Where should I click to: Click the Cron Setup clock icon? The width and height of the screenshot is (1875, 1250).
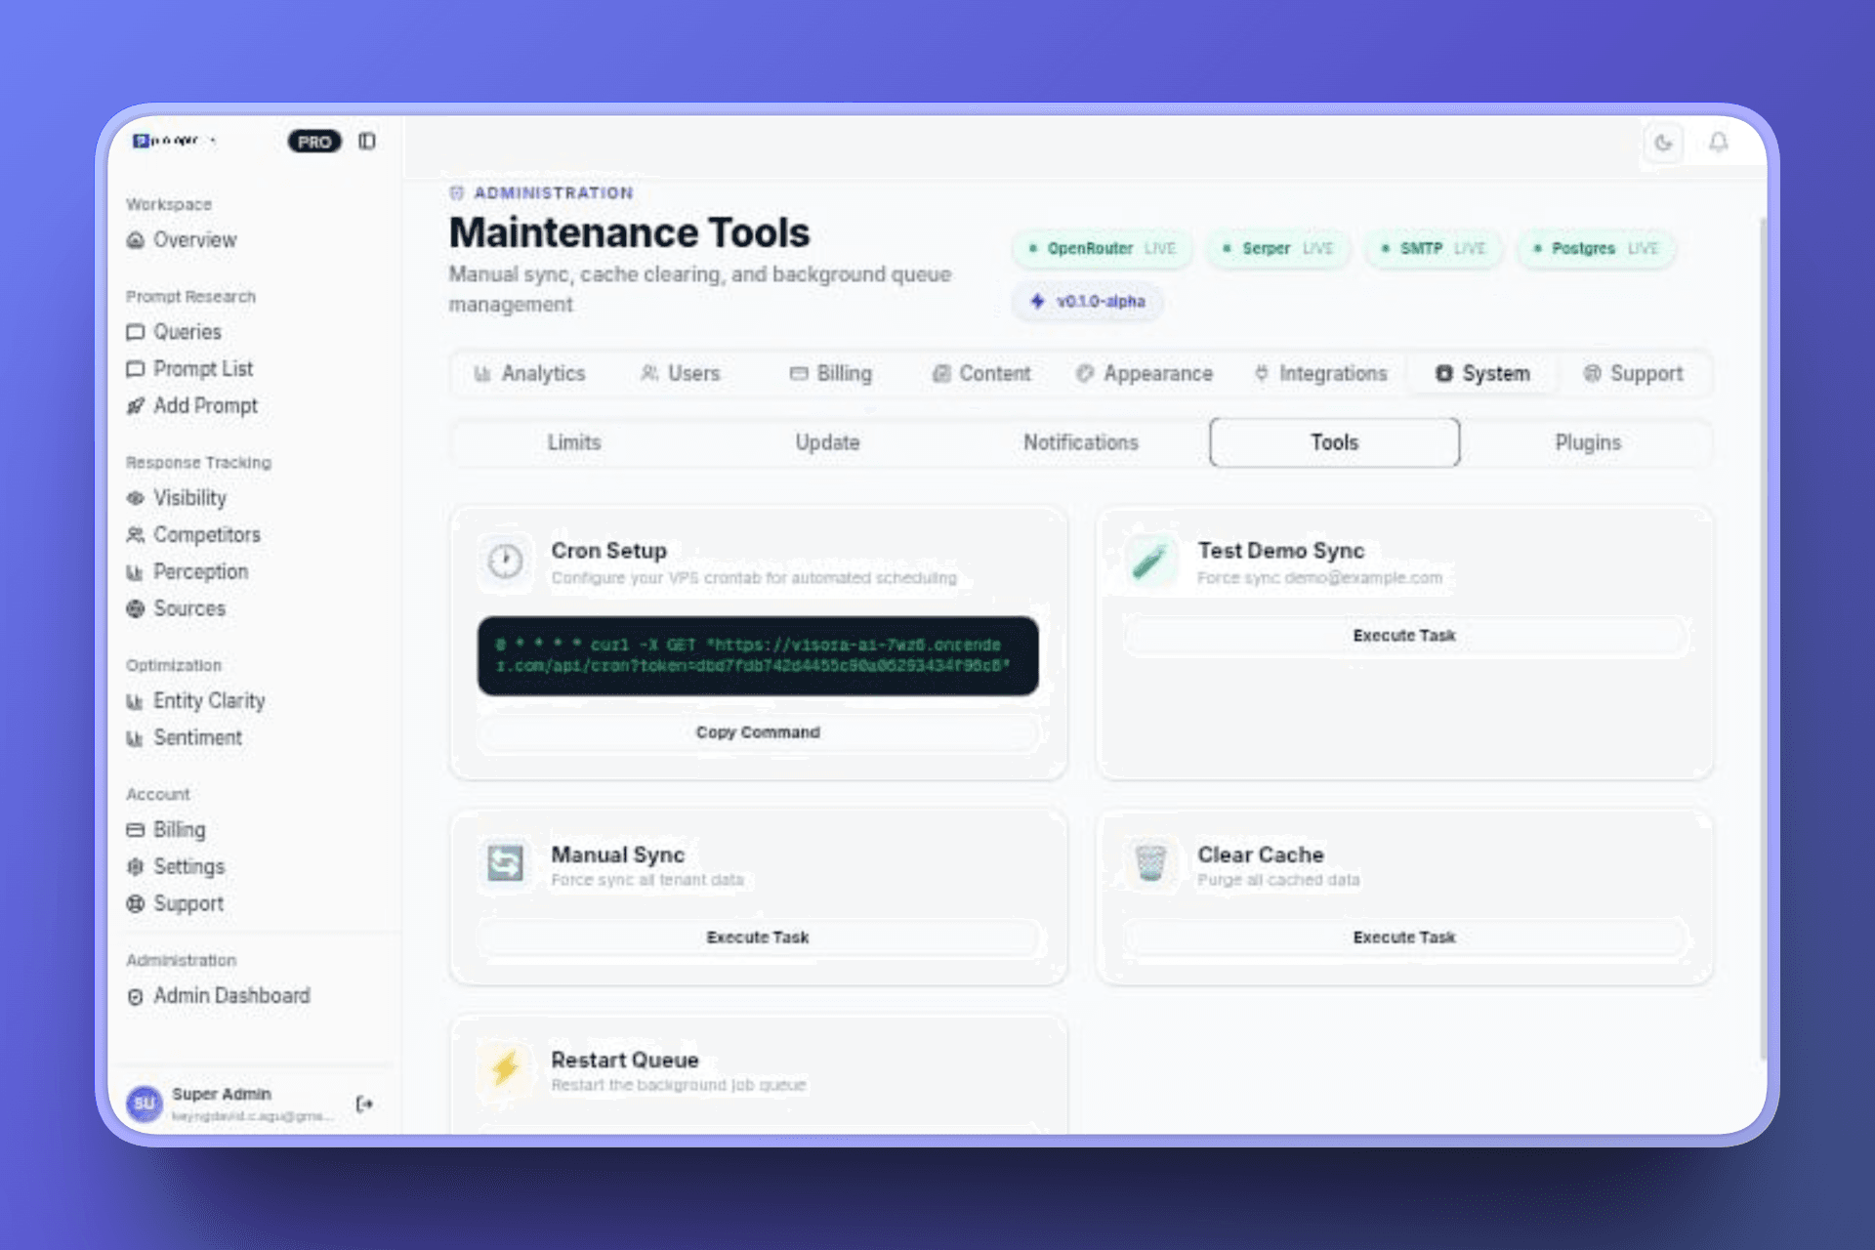(x=505, y=562)
